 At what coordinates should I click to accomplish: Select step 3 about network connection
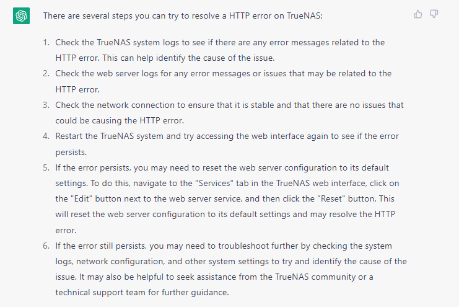click(229, 113)
